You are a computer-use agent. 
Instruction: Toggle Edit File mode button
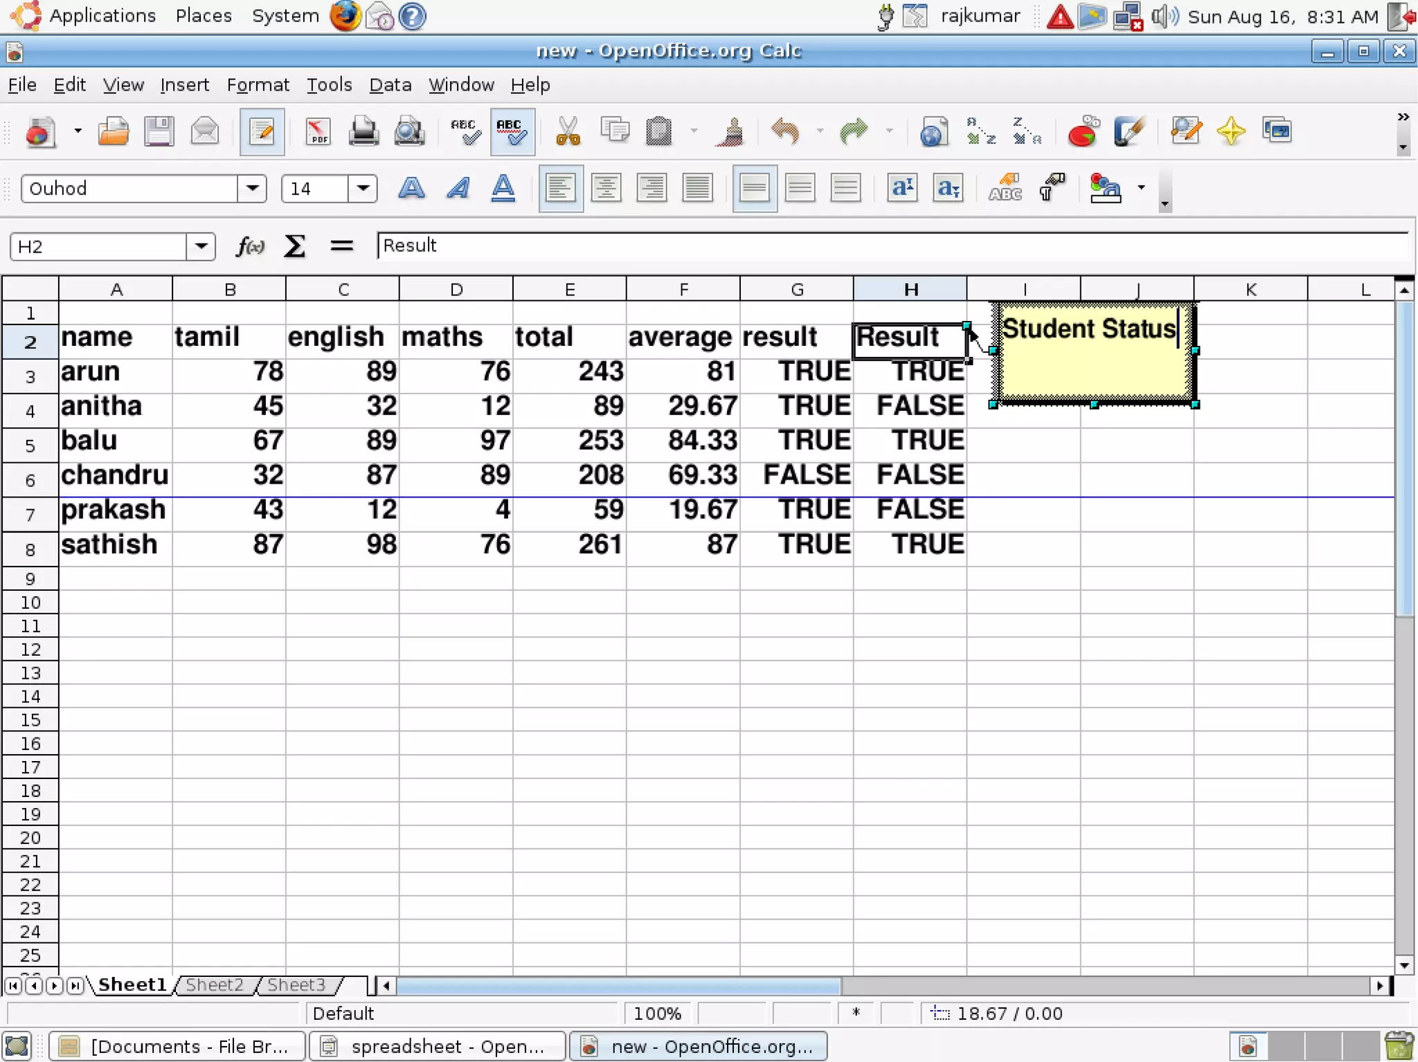[262, 131]
